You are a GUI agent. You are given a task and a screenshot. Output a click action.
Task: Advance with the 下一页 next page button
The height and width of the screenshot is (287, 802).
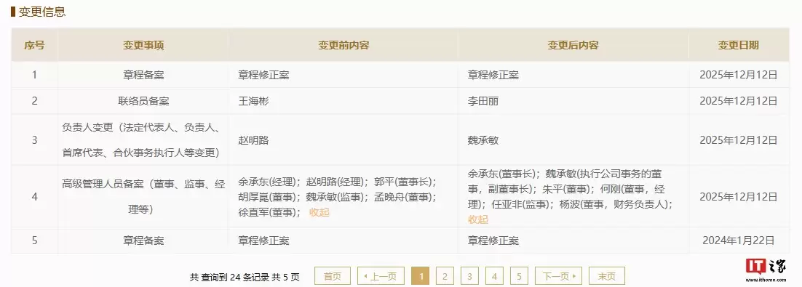558,276
